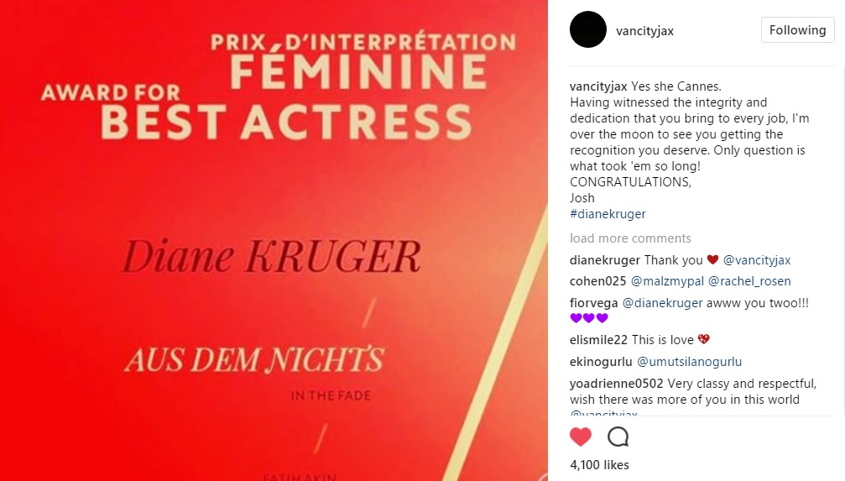845x481 pixels.
Task: Open the fiorvega commenter profile
Action: [593, 303]
